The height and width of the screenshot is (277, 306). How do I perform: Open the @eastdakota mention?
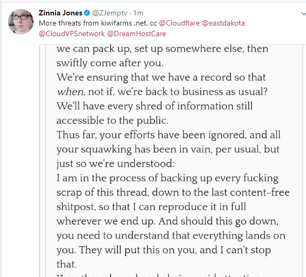(223, 23)
